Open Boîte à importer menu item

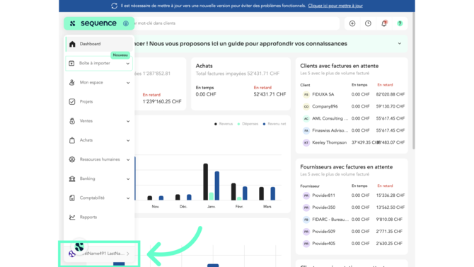tap(99, 63)
